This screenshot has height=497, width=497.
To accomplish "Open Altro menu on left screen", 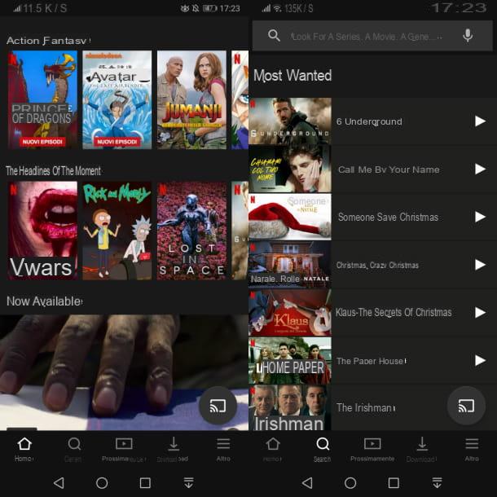I will pyautogui.click(x=223, y=449).
